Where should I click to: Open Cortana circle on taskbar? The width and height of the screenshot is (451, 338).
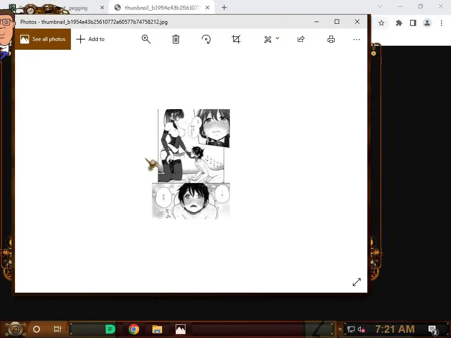(x=37, y=329)
